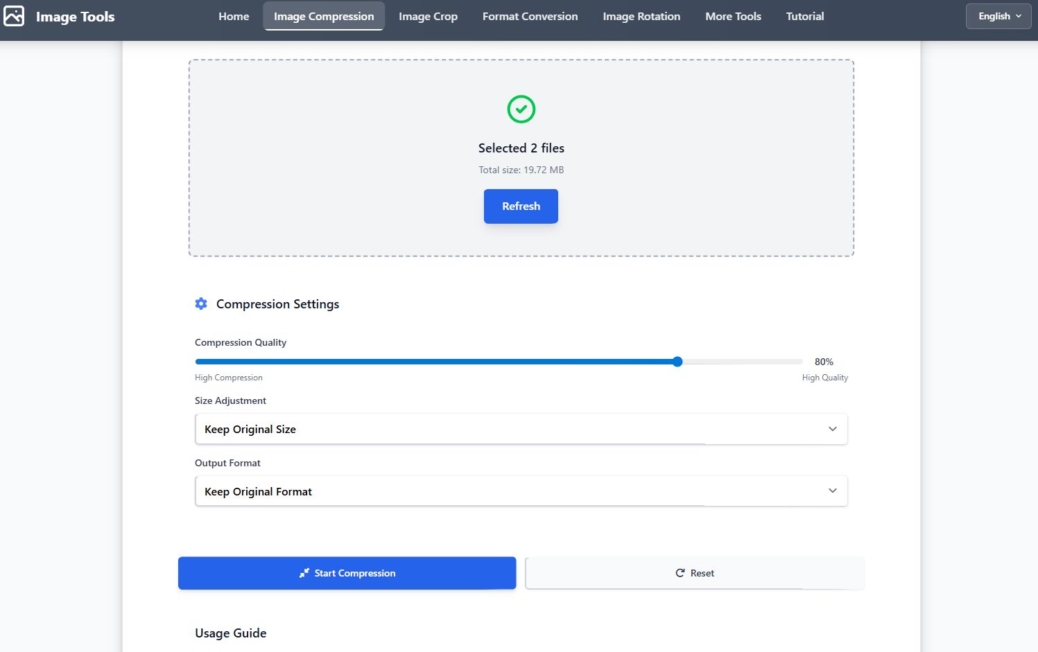Click the Compression Quality slider handle
The width and height of the screenshot is (1038, 652).
[x=677, y=362]
